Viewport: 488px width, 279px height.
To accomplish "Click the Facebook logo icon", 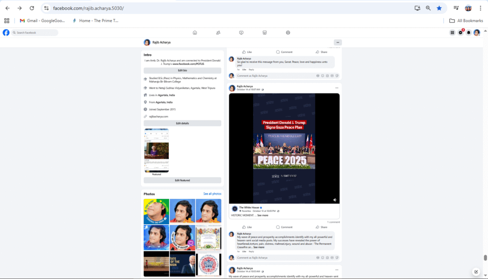I will click(x=6, y=32).
